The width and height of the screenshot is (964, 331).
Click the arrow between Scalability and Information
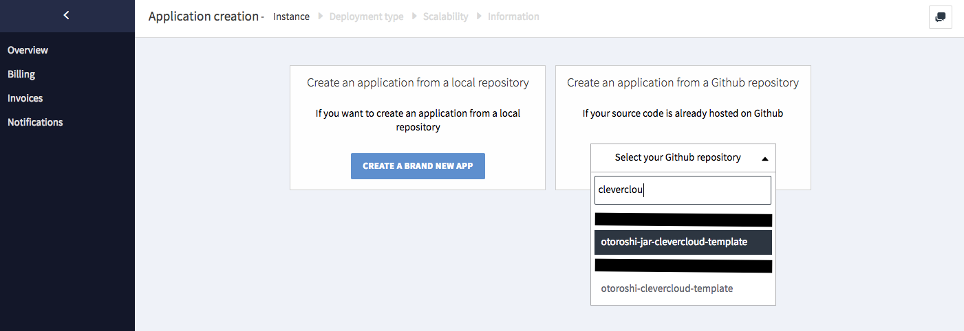coord(480,16)
